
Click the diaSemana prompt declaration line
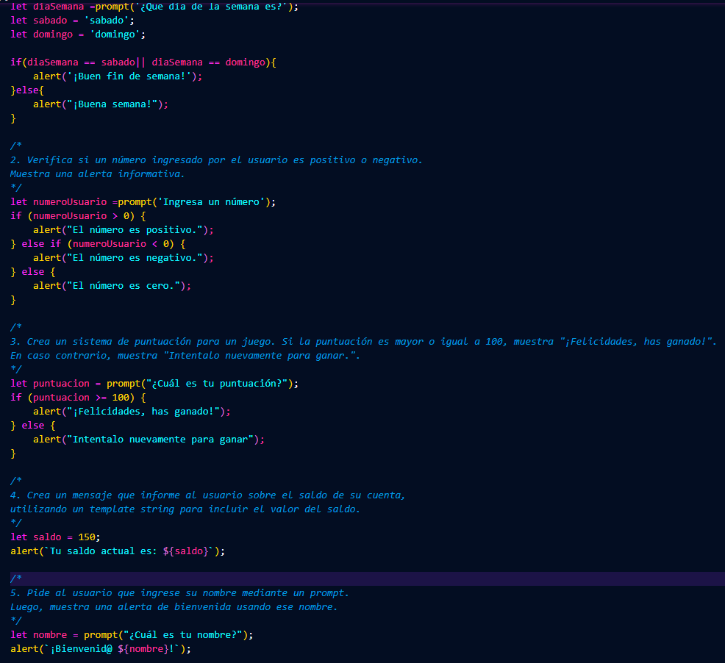coord(154,7)
